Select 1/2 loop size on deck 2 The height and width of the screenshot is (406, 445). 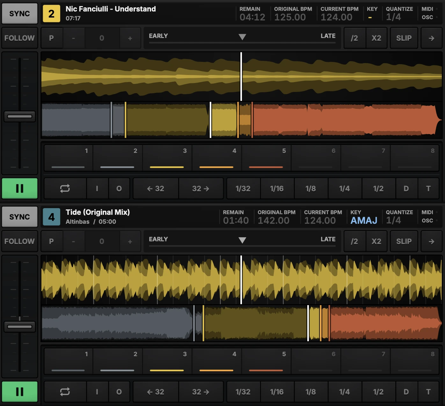(378, 189)
